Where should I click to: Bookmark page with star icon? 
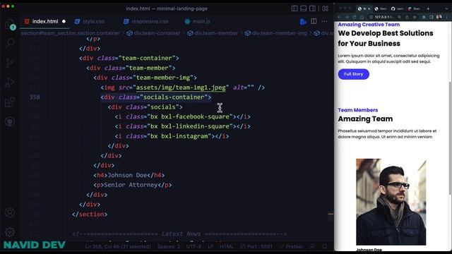[x=415, y=17]
